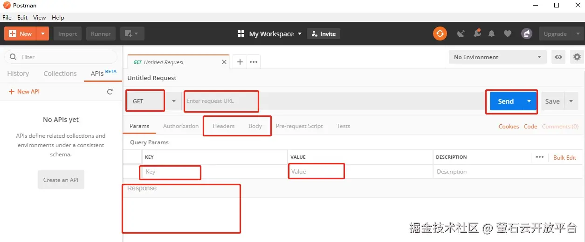Switch to the History tab

18,74
